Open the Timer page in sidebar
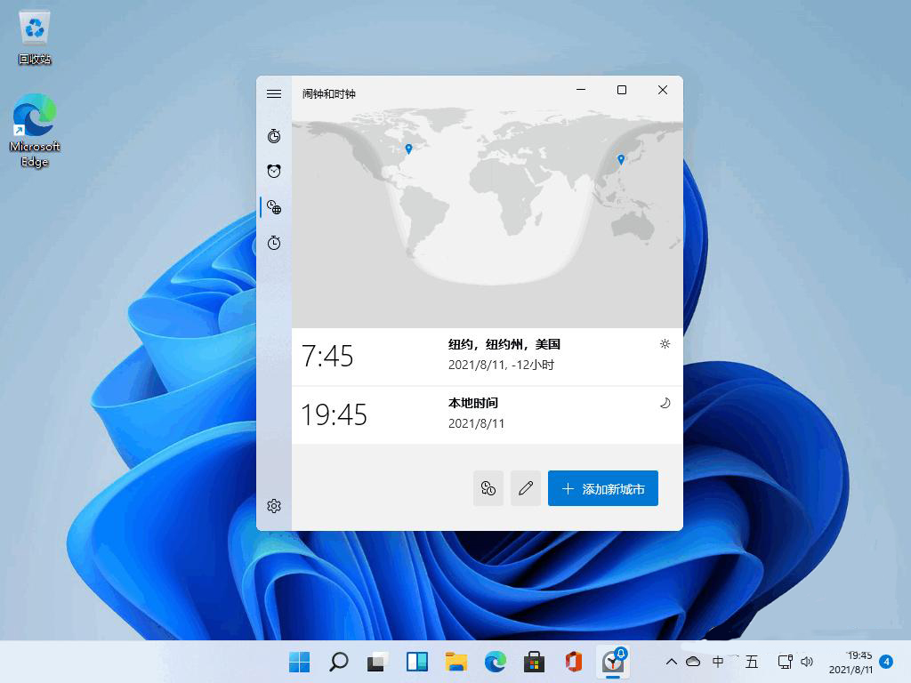Viewport: 911px width, 683px height. [x=274, y=136]
